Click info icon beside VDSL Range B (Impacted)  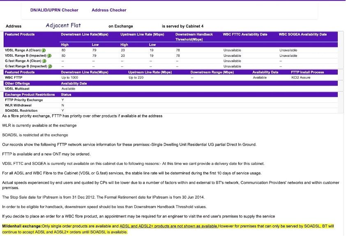49,56
